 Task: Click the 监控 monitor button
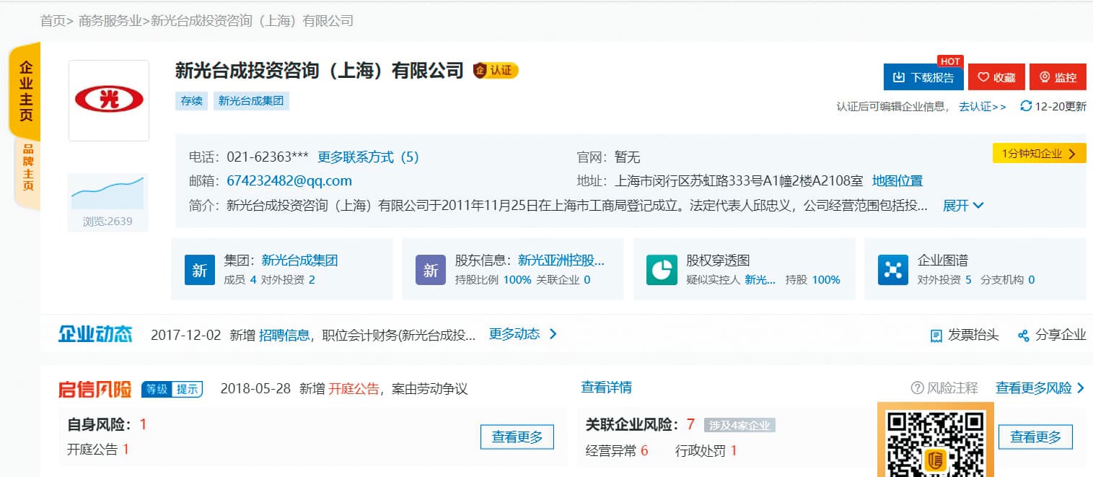1058,77
